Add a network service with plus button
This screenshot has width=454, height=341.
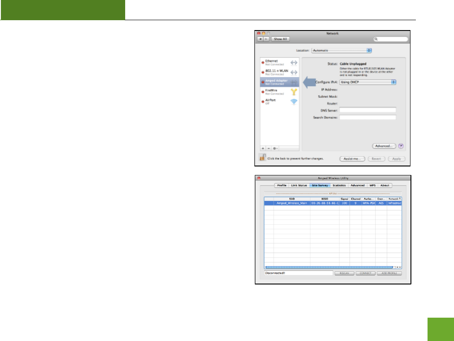[x=263, y=148]
